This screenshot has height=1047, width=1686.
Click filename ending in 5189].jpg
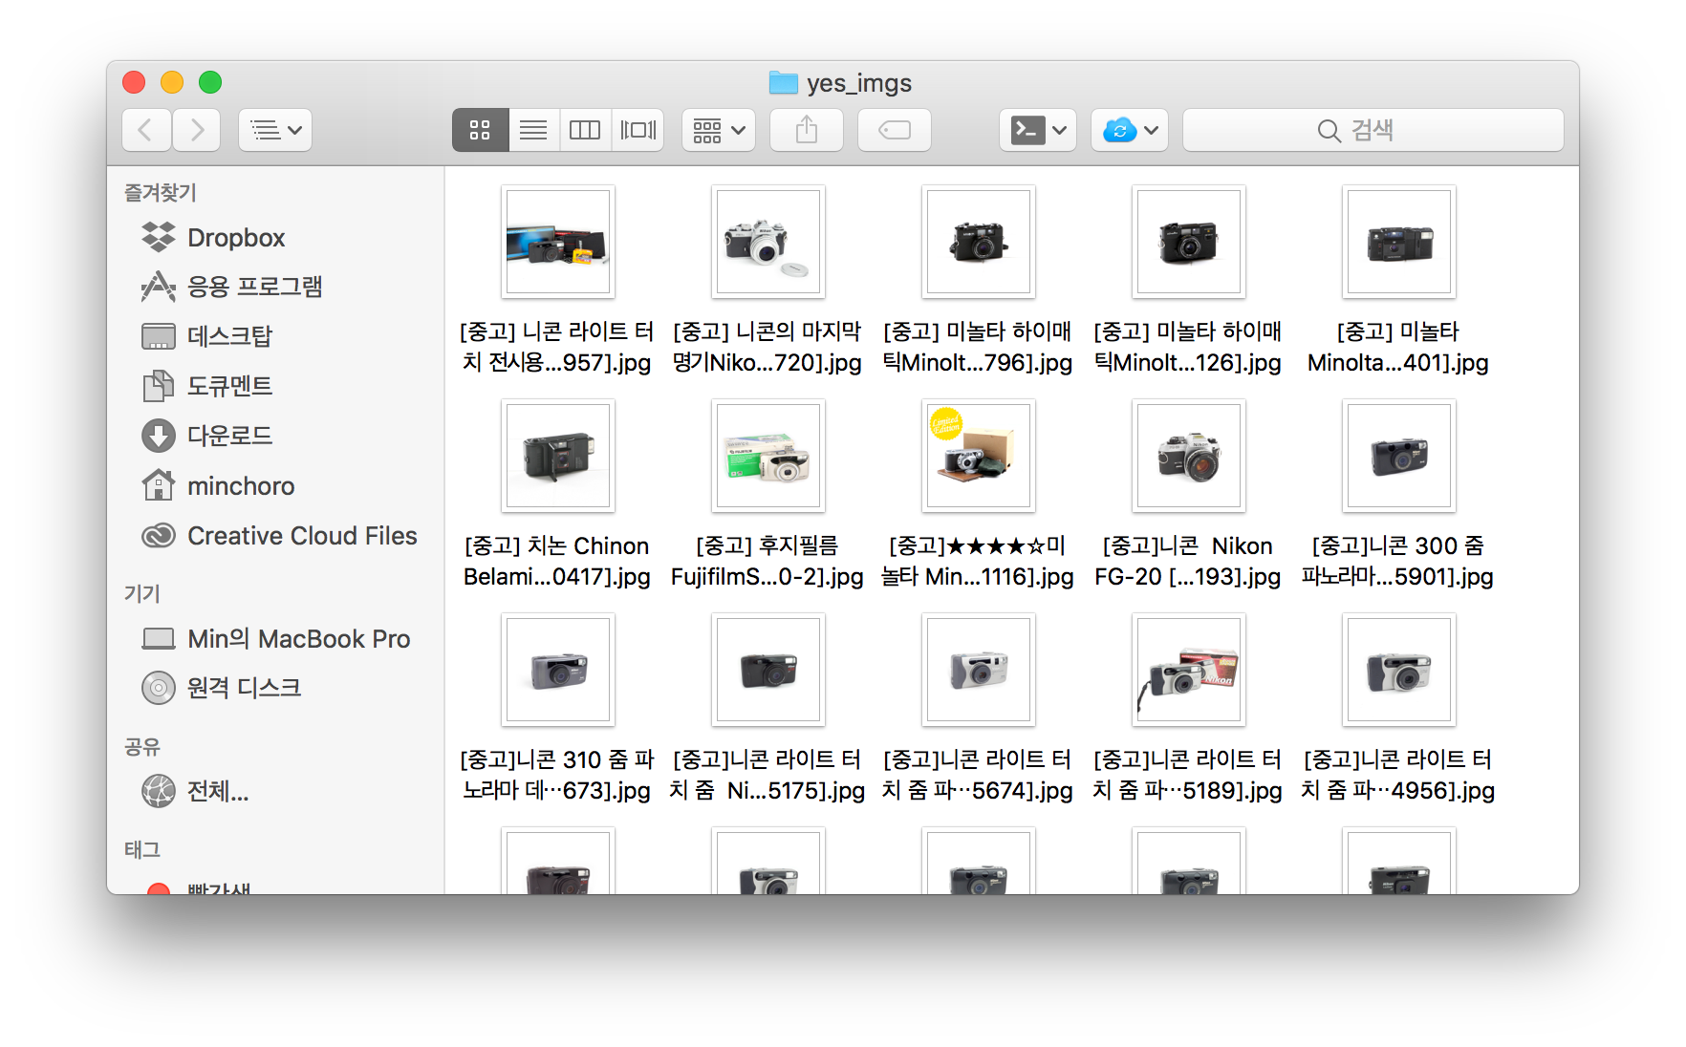[1188, 775]
